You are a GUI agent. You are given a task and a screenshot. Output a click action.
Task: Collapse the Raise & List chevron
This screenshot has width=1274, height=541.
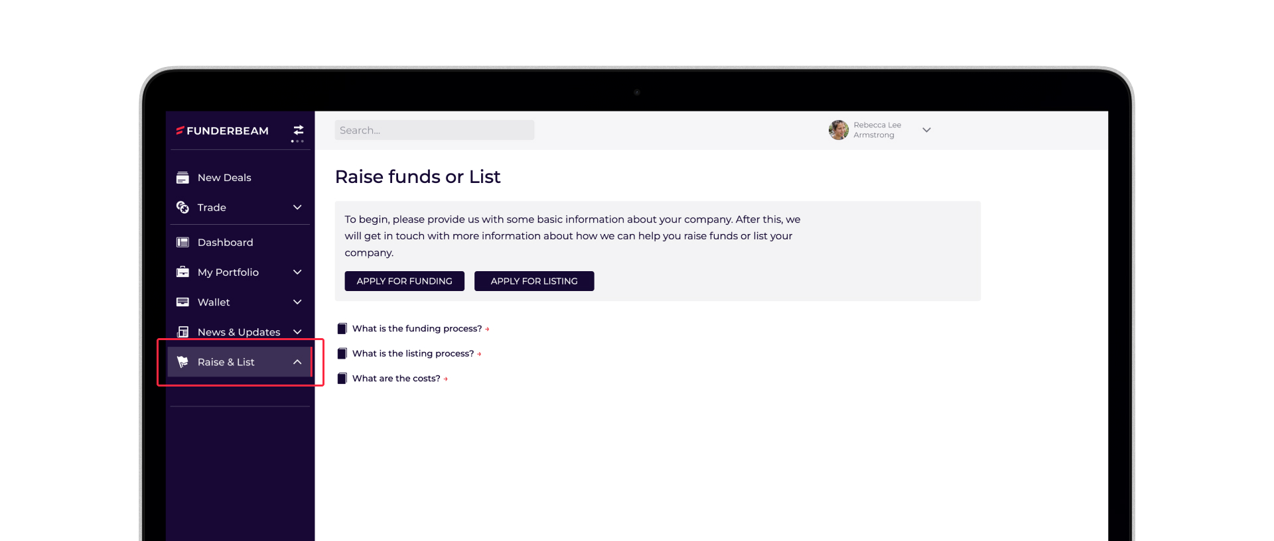[297, 362]
